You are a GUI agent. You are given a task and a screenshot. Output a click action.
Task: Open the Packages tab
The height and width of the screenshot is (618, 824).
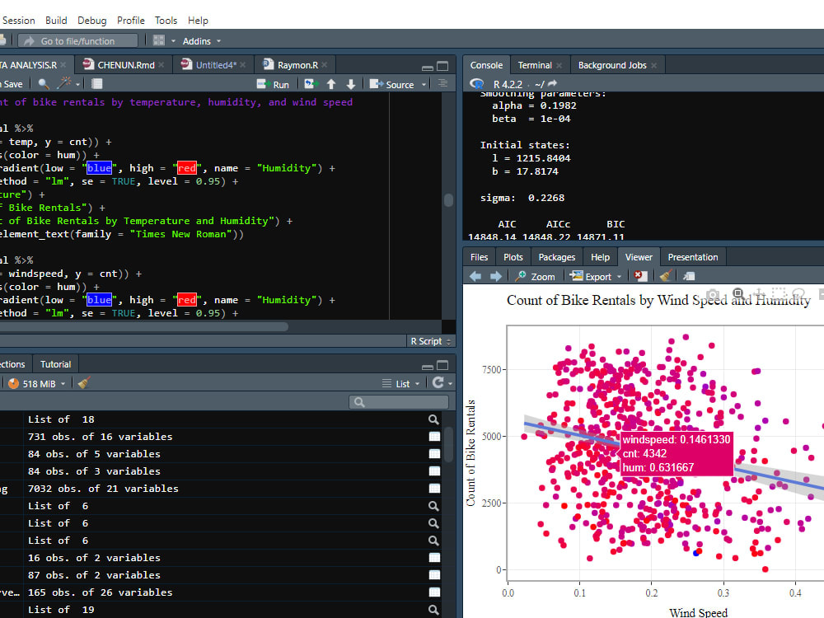click(x=556, y=256)
